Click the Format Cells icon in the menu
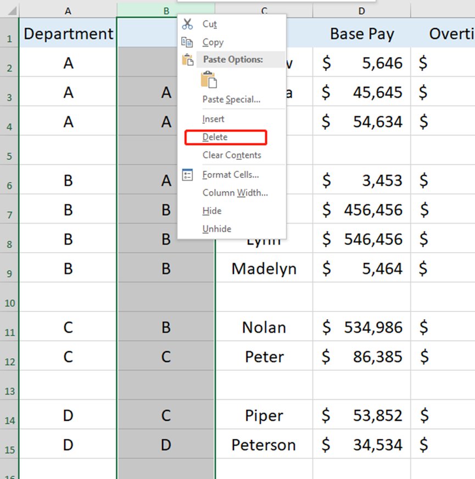475x479 pixels. tap(186, 174)
